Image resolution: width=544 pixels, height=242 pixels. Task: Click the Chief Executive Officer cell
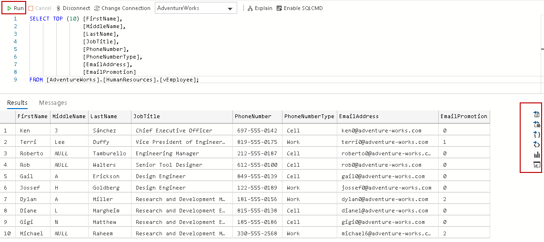point(174,131)
